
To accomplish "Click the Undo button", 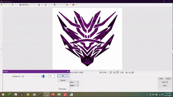I will (161, 79).
